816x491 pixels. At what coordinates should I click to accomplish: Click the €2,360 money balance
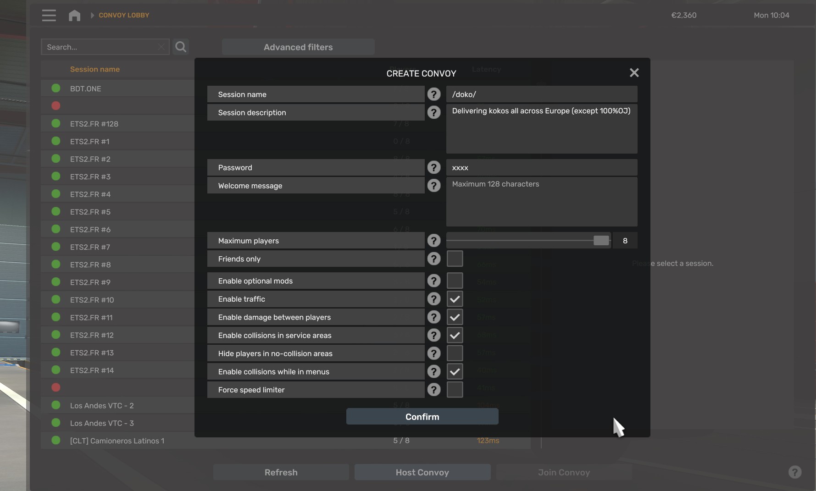pos(683,15)
